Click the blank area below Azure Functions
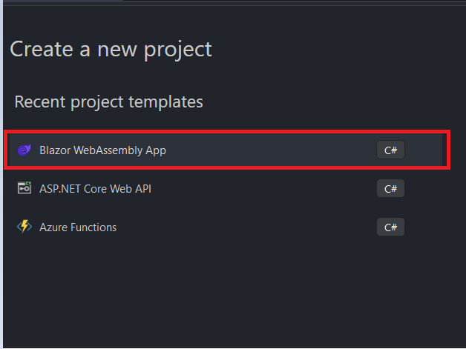466x349 pixels. (x=232, y=294)
